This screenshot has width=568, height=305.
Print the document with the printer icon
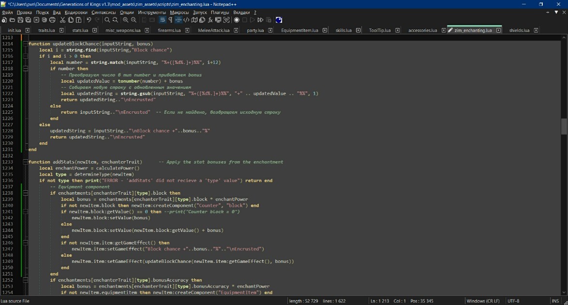pos(52,20)
